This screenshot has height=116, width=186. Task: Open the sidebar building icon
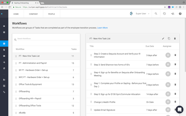pyautogui.click(x=4, y=80)
